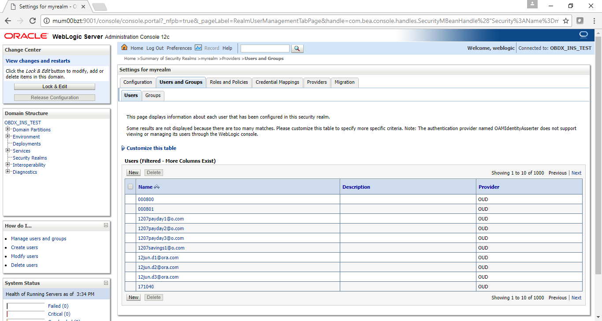Open user 171040
The width and height of the screenshot is (602, 321).
146,287
